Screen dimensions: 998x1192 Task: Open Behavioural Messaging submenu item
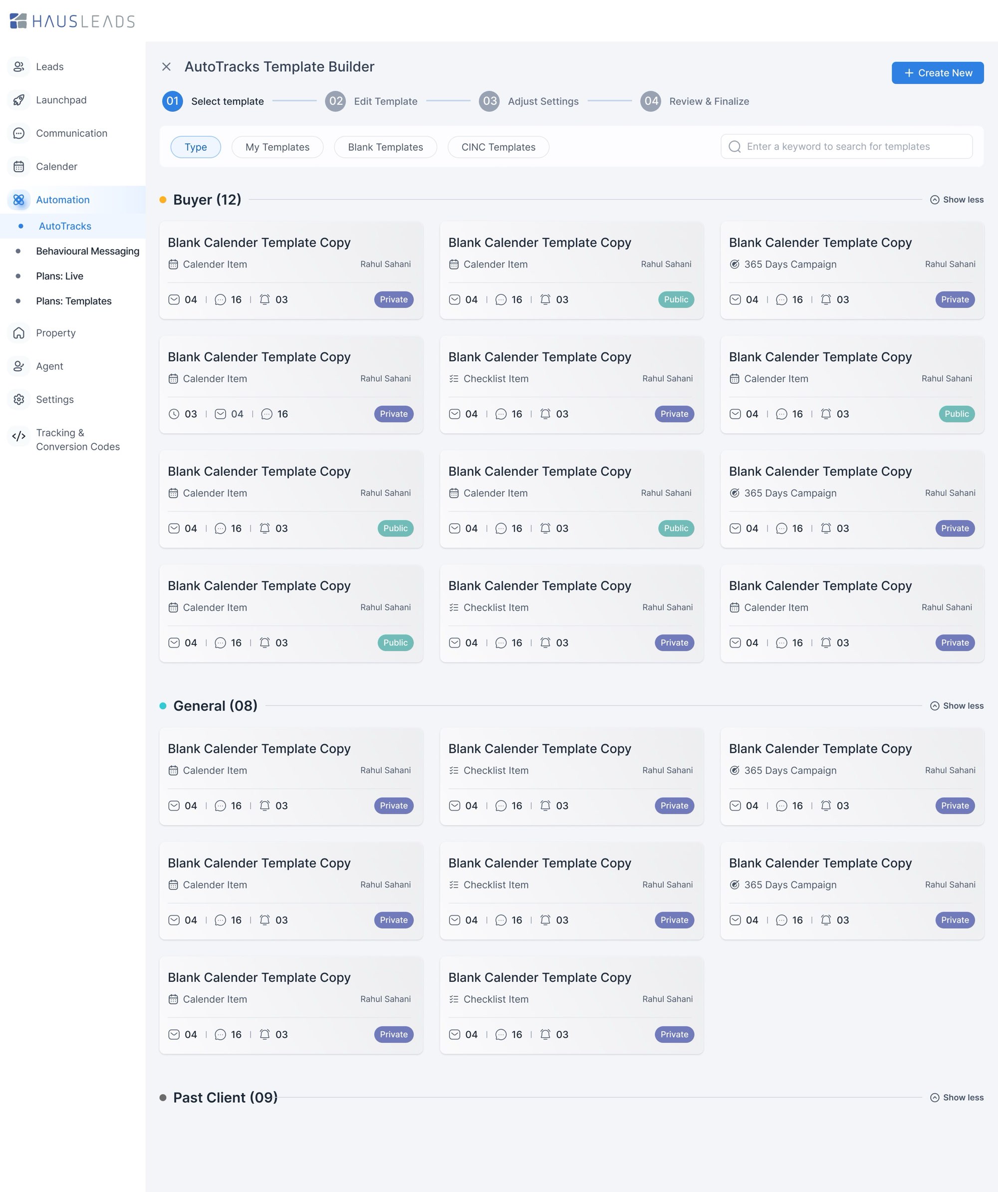pos(87,251)
